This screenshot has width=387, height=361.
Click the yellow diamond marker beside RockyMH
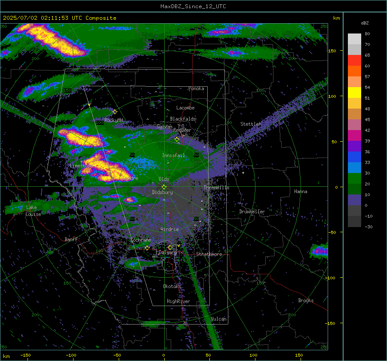[x=115, y=112]
